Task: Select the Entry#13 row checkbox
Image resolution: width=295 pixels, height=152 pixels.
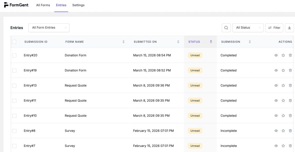Action: (x=14, y=85)
